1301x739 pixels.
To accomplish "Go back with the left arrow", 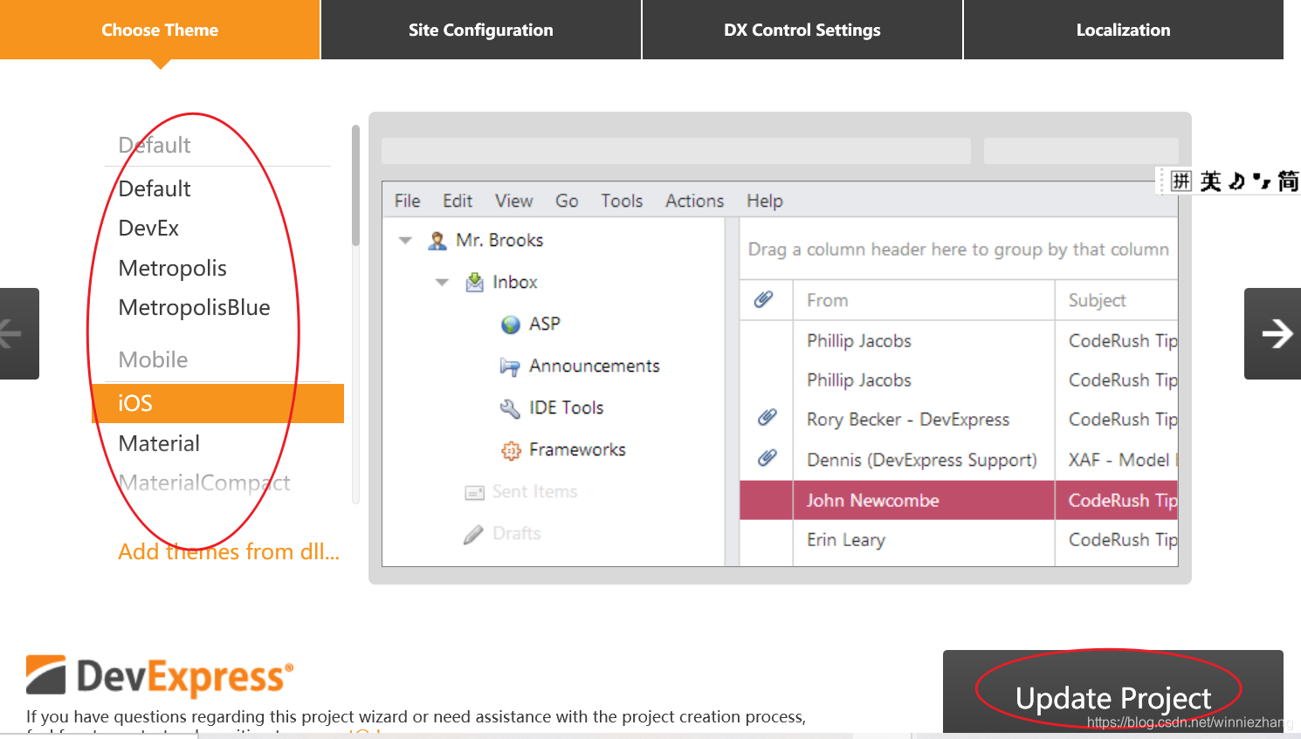I will point(19,333).
